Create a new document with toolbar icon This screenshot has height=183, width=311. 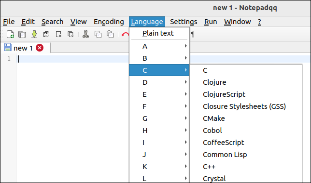pyautogui.click(x=10, y=34)
